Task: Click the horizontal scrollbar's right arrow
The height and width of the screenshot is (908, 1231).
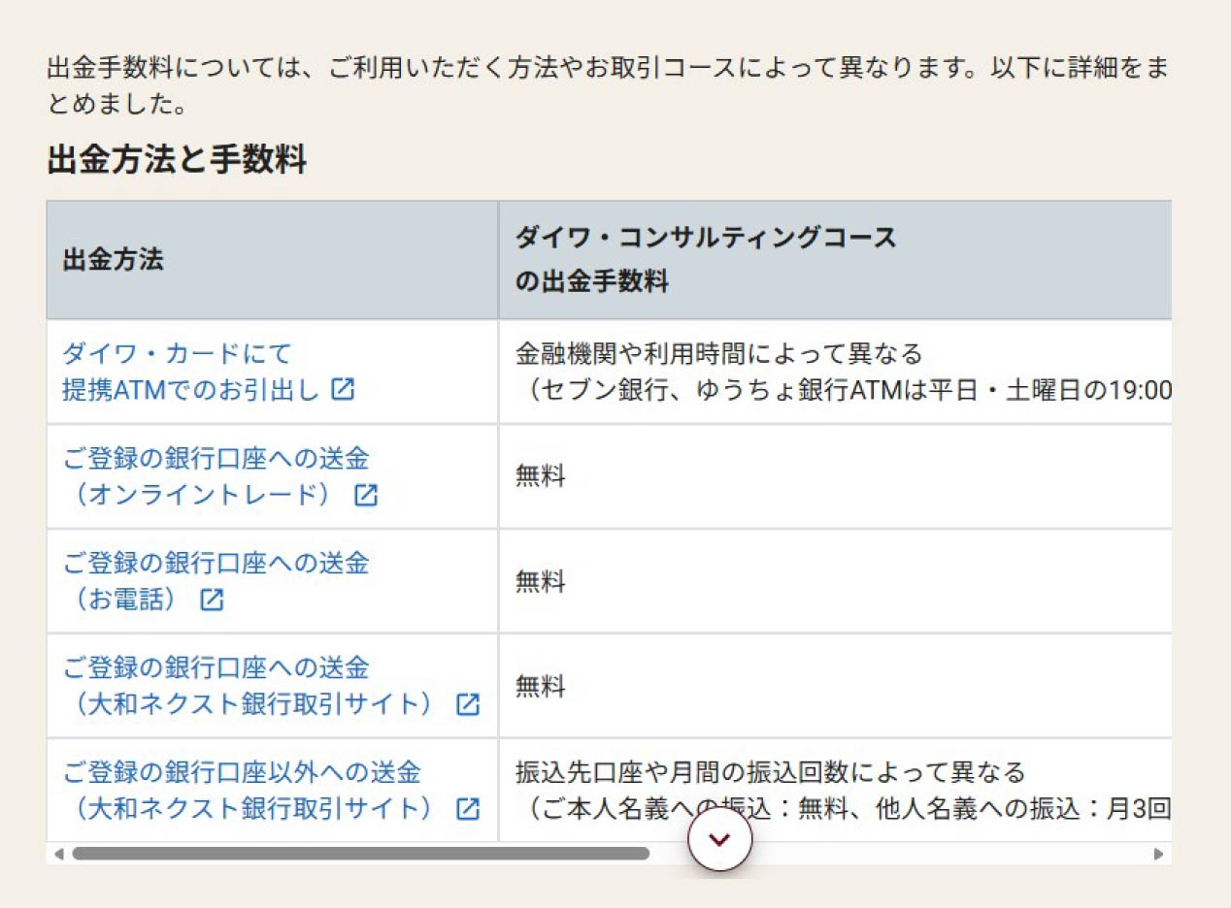Action: [x=1157, y=854]
